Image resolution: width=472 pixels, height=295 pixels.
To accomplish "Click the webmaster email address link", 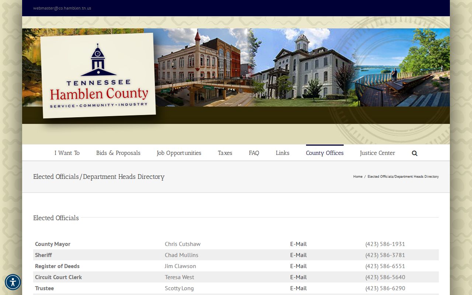I will point(62,8).
